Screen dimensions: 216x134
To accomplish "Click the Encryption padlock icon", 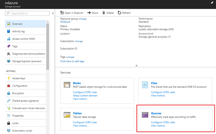I will (x=9, y=93).
